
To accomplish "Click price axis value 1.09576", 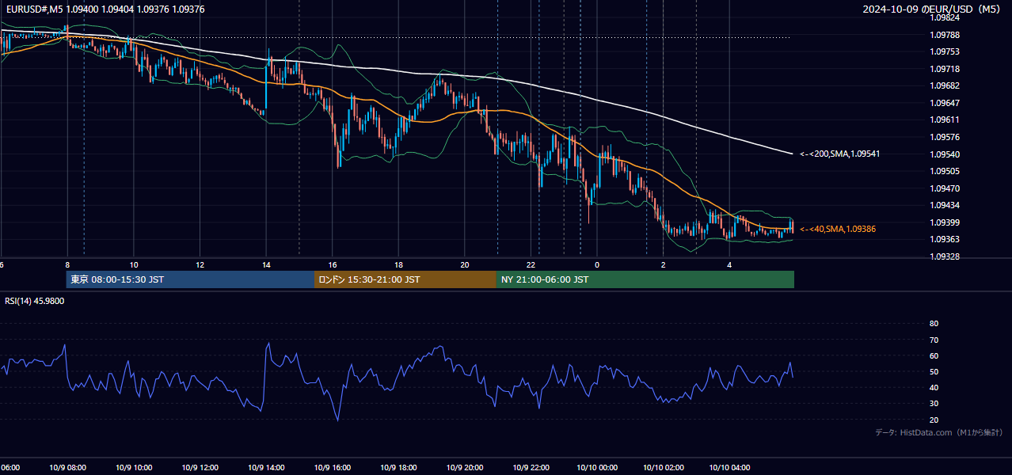I will pyautogui.click(x=945, y=137).
